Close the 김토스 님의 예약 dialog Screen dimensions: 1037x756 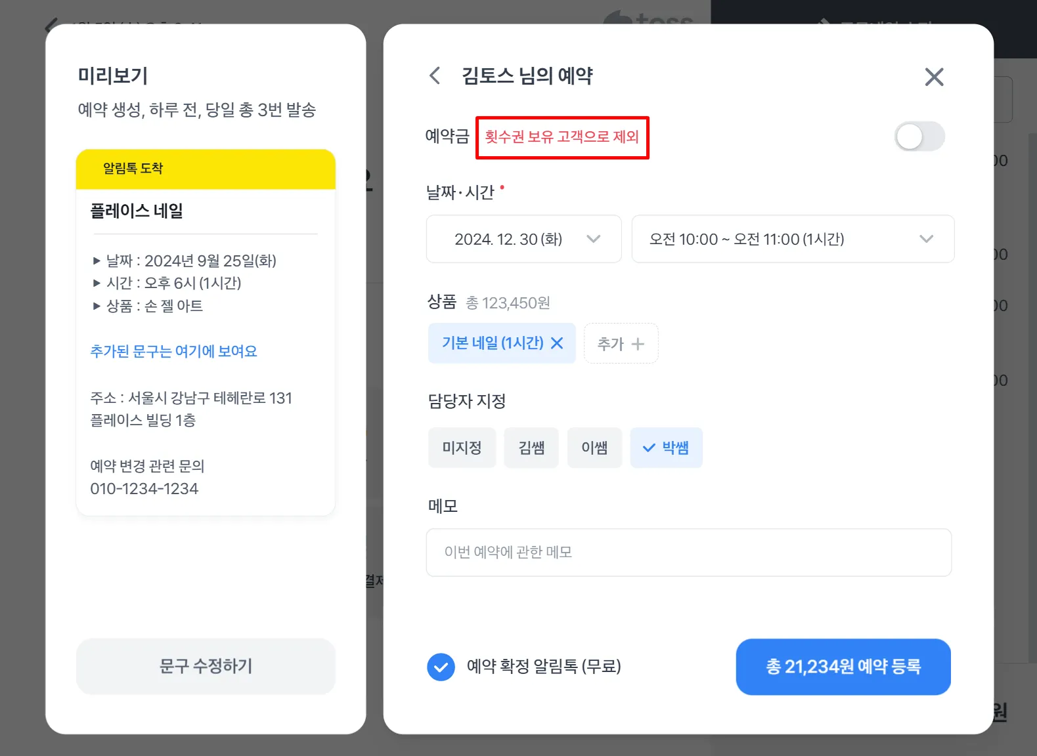(934, 77)
